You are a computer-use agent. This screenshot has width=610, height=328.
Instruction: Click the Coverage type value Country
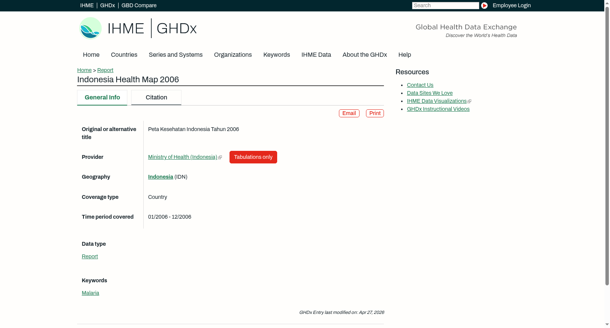(x=157, y=197)
